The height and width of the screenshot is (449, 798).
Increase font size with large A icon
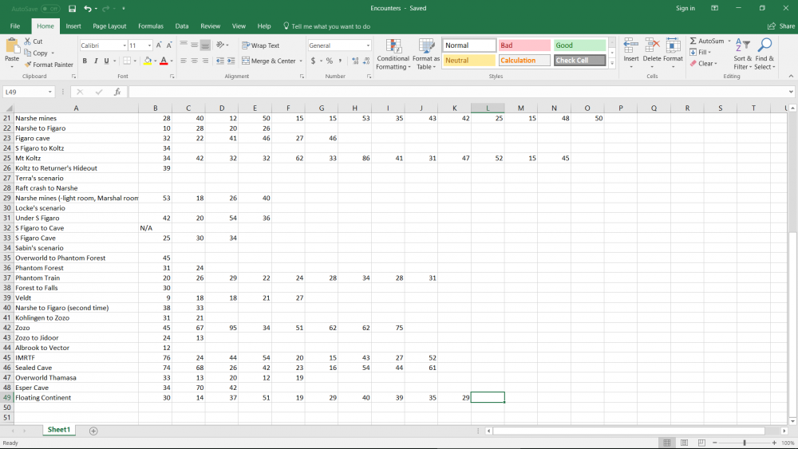(159, 45)
